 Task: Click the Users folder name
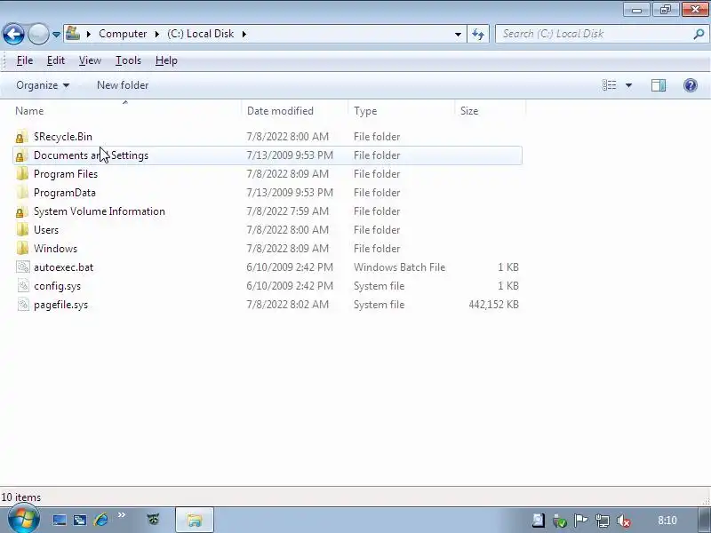(46, 230)
